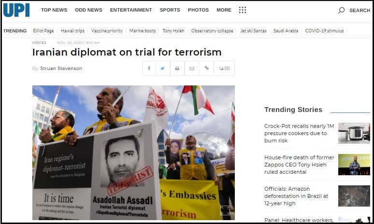Open Crock-Pot recall story
The height and width of the screenshot is (224, 374).
tap(299, 133)
